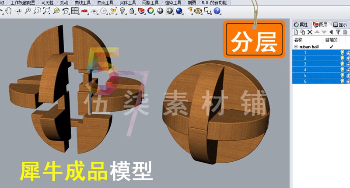Click the blue Render sphere icon
This screenshot has width=350, height=188.
click(179, 10)
